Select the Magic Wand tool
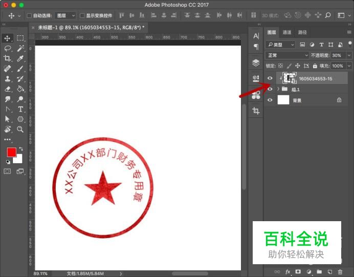This screenshot has height=277, width=354. pyautogui.click(x=20, y=48)
